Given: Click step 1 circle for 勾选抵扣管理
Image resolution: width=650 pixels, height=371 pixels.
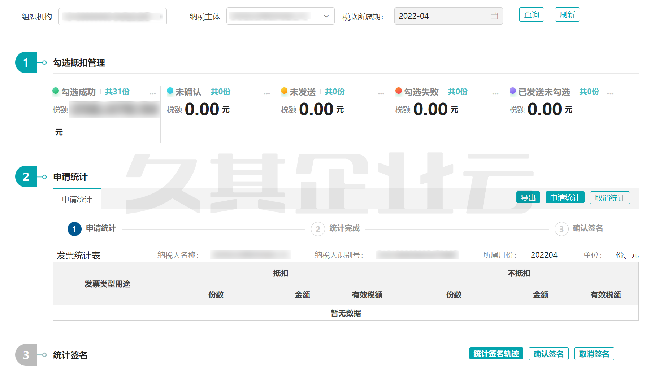Looking at the screenshot, I should point(26,62).
